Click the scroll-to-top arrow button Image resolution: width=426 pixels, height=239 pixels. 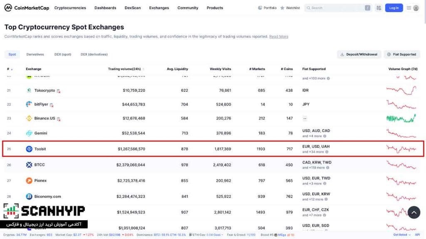click(414, 212)
